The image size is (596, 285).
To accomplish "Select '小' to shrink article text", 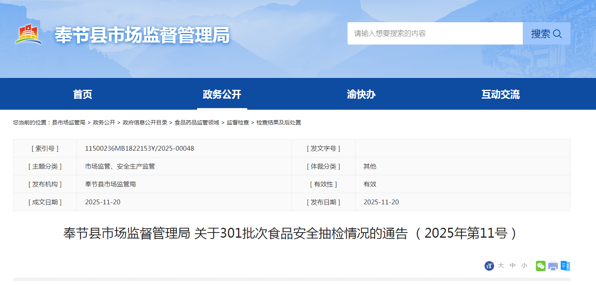I will tap(524, 266).
